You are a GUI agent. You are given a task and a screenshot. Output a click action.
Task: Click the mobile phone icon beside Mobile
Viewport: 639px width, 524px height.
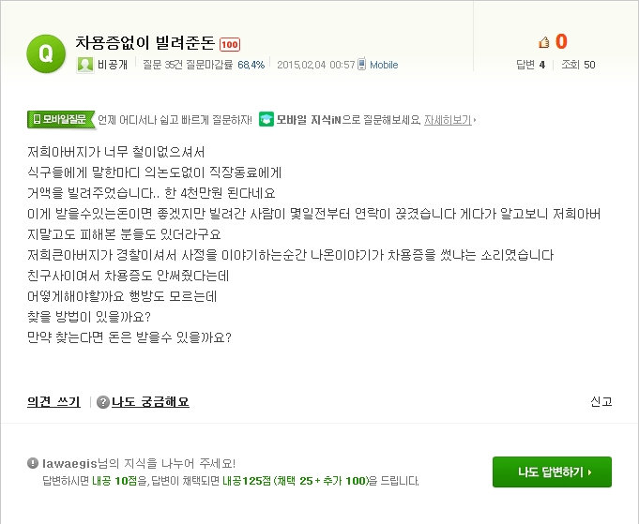(x=361, y=65)
